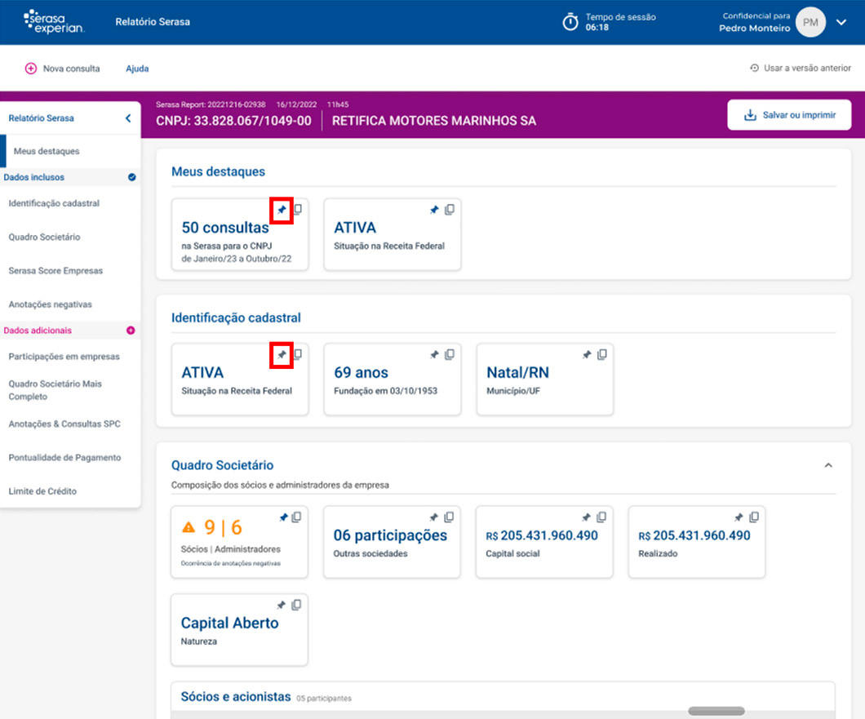Start a Nova consulta
This screenshot has width=865, height=719.
[x=62, y=69]
